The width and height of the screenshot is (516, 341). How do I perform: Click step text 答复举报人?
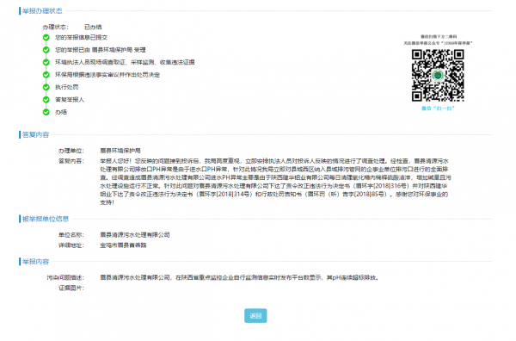tap(70, 100)
